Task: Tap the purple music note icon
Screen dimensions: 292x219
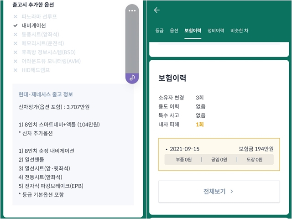Action: 132,78
